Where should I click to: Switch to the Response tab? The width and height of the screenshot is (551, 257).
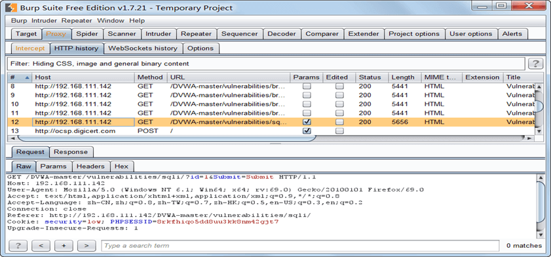71,152
